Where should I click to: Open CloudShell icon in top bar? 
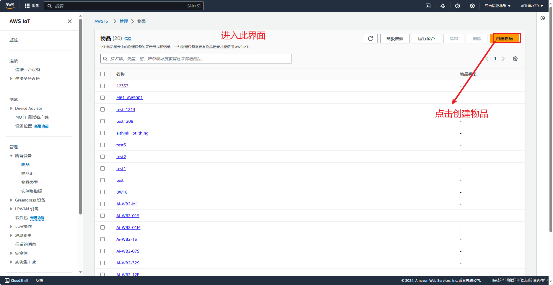pos(428,6)
